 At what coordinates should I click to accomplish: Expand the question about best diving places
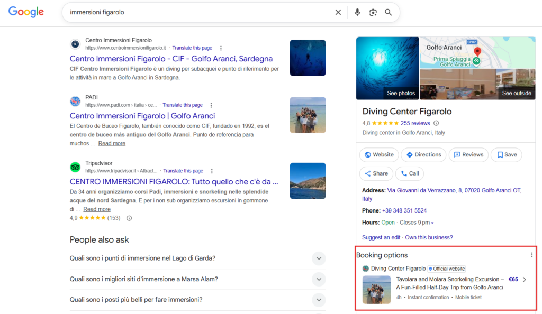point(319,300)
